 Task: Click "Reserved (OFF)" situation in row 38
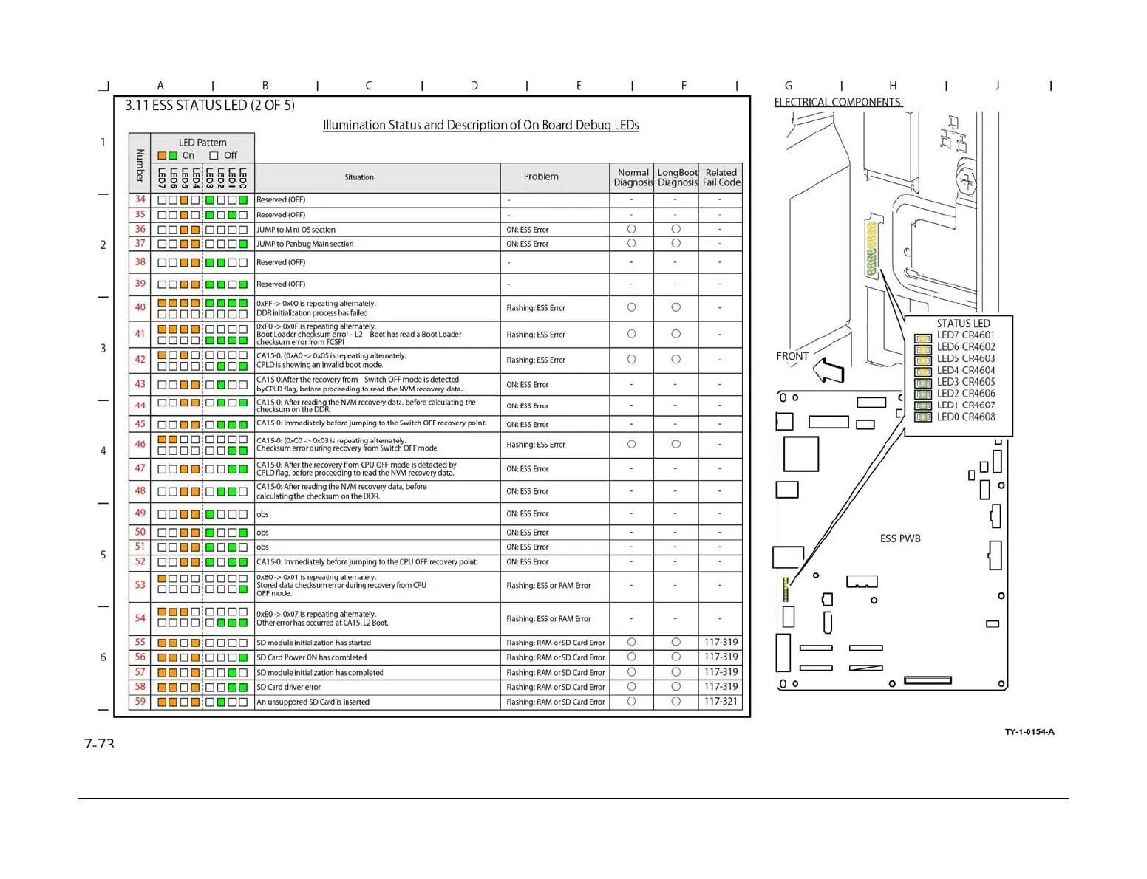click(281, 262)
